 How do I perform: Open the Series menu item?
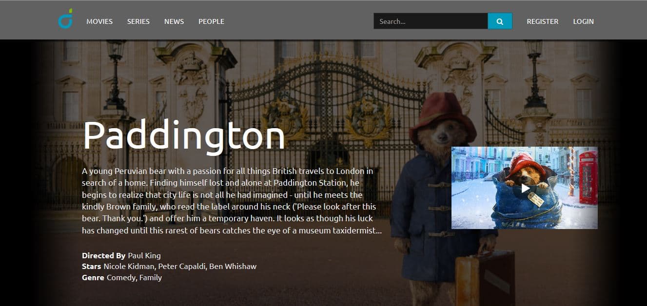click(138, 21)
